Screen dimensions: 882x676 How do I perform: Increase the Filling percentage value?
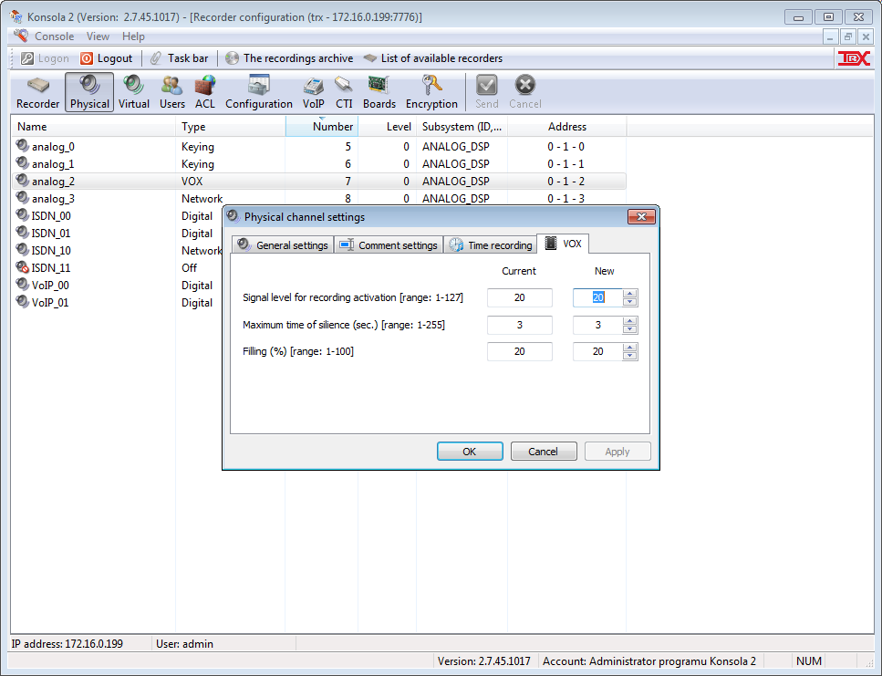click(630, 347)
